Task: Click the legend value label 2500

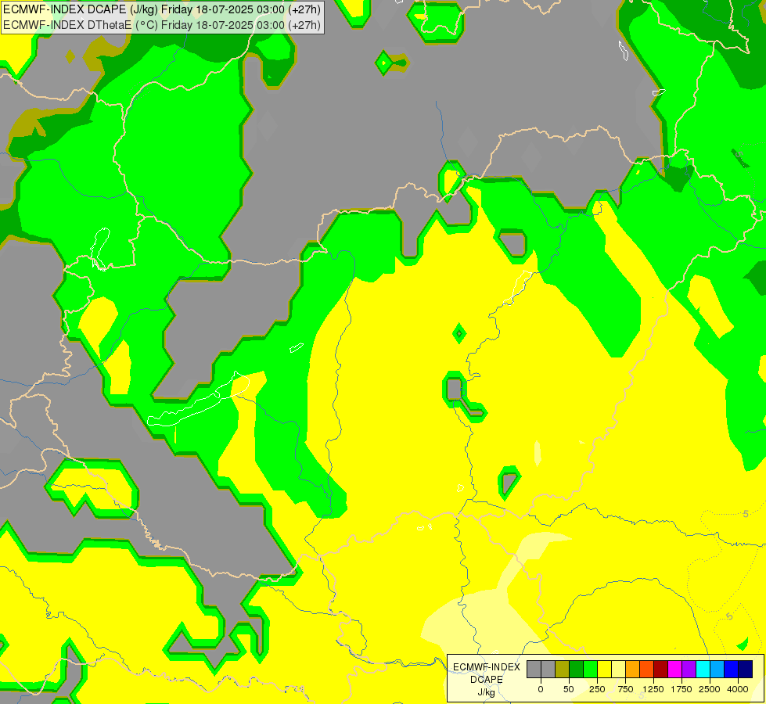Action: click(x=710, y=689)
